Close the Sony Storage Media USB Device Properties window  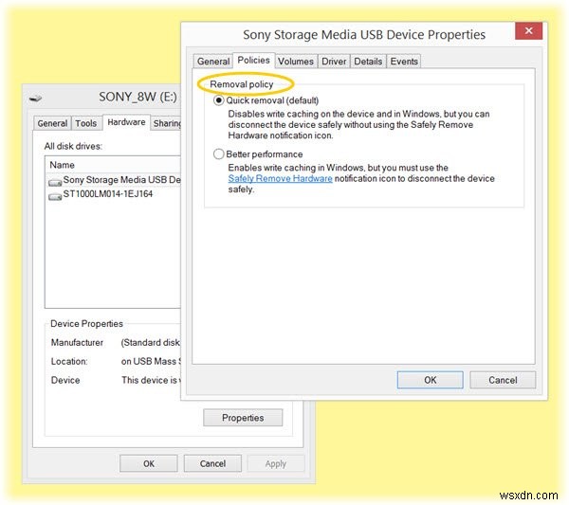pos(529,31)
